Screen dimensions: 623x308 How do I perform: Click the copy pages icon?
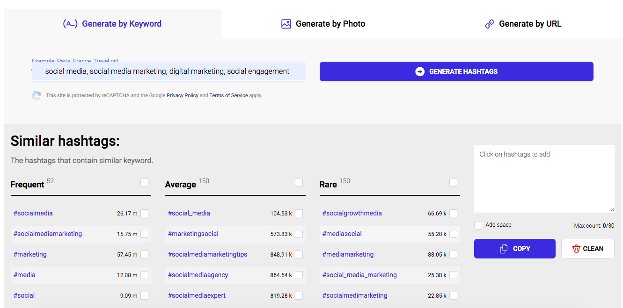[x=504, y=249]
